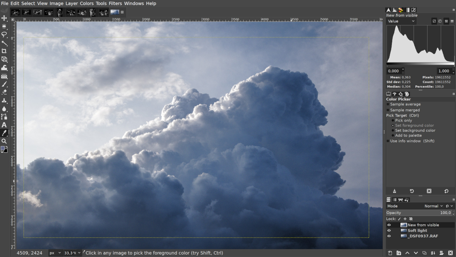This screenshot has height=257, width=456.
Task: Open the layer Mode dropdown
Action: coord(433,206)
